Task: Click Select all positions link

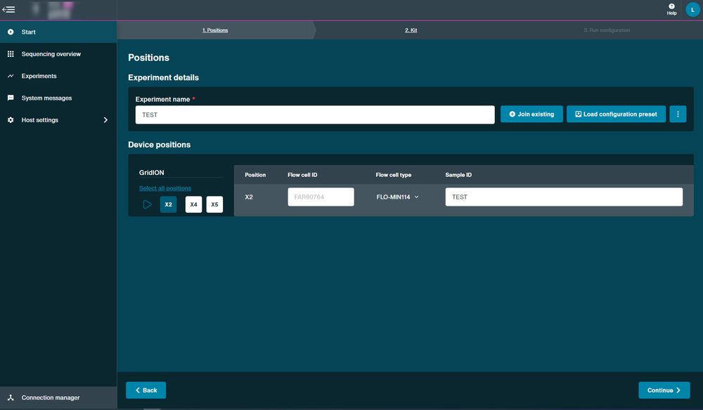Action: click(165, 188)
